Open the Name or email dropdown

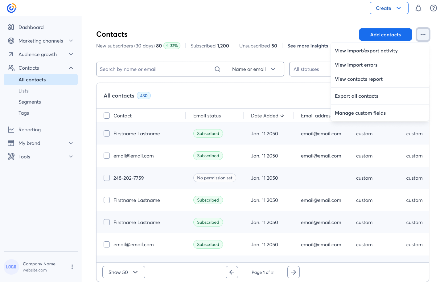tap(254, 69)
